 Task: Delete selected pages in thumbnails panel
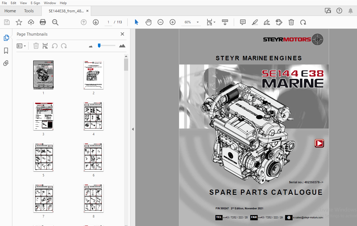click(36, 46)
